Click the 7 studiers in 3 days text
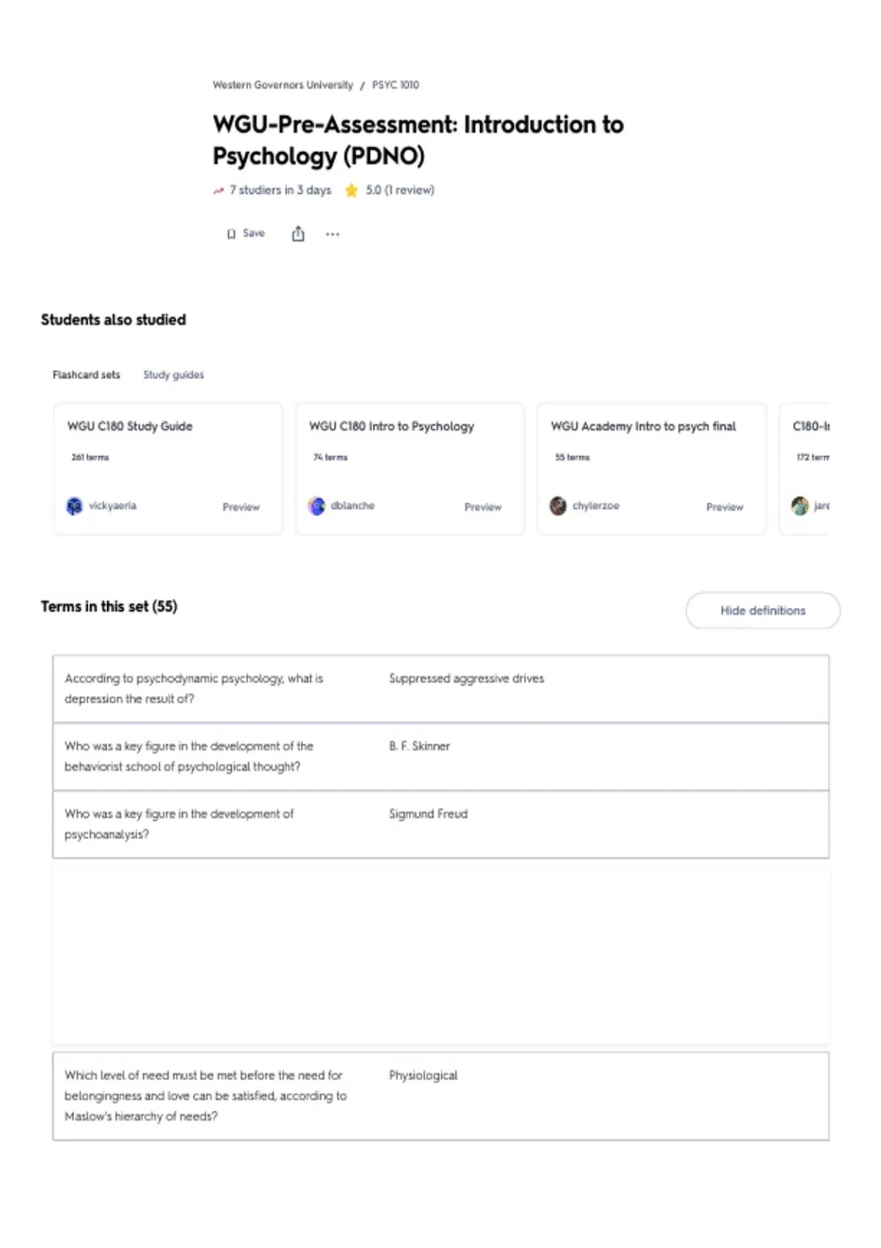The height and width of the screenshot is (1248, 881). (280, 190)
